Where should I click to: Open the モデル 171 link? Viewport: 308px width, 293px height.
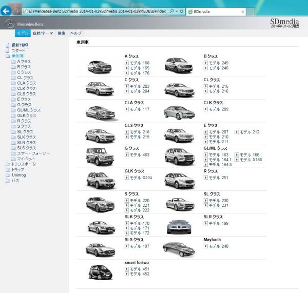(x=140, y=228)
